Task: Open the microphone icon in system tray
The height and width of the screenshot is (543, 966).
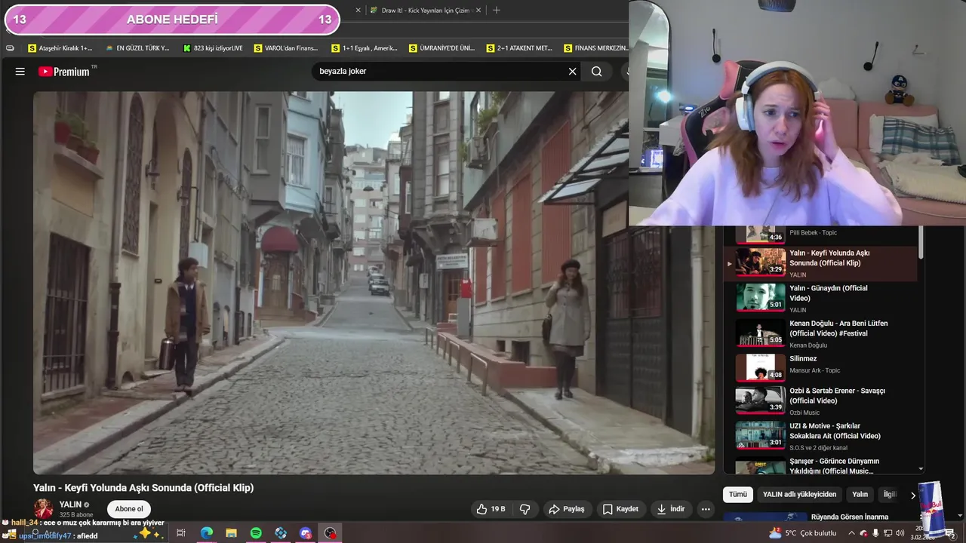Action: coord(875,533)
